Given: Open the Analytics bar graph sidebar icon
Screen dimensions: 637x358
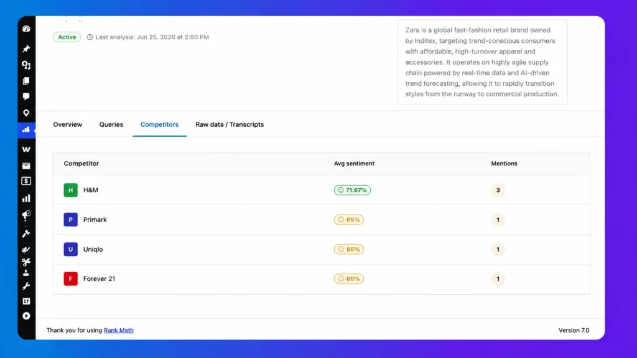Looking at the screenshot, I should click(26, 198).
